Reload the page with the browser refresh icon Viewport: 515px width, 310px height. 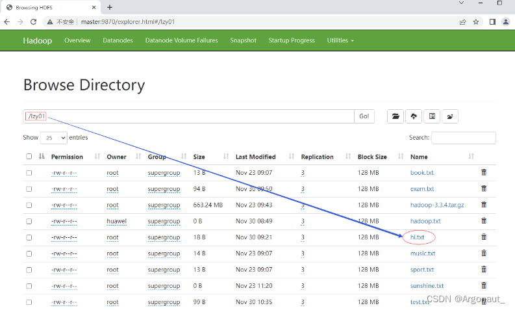(x=34, y=21)
